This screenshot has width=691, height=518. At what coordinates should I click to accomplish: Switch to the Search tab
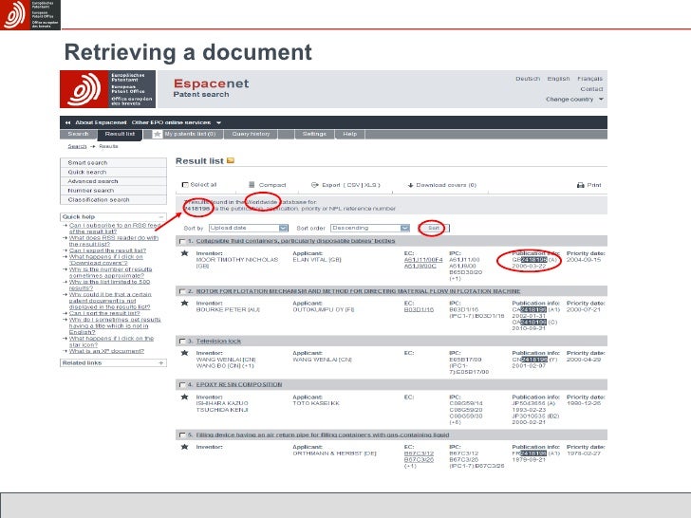pos(78,134)
